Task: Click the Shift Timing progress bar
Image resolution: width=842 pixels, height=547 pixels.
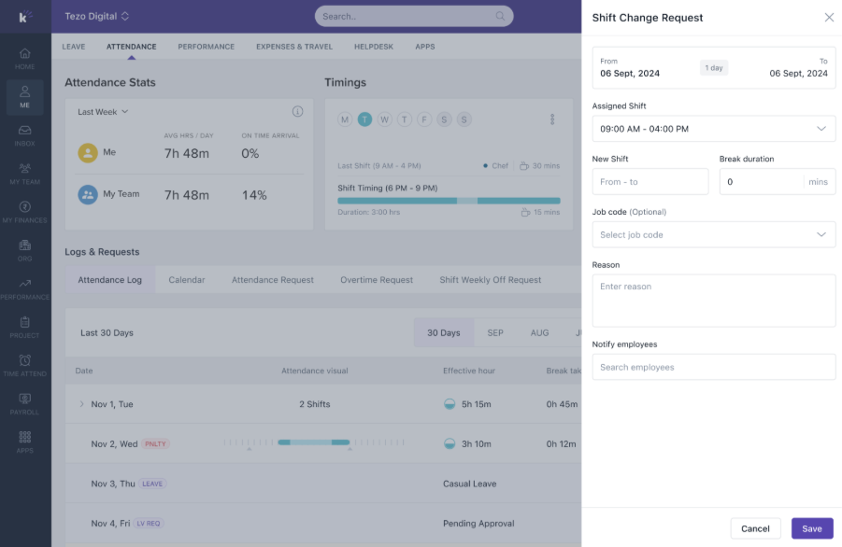Action: click(449, 201)
